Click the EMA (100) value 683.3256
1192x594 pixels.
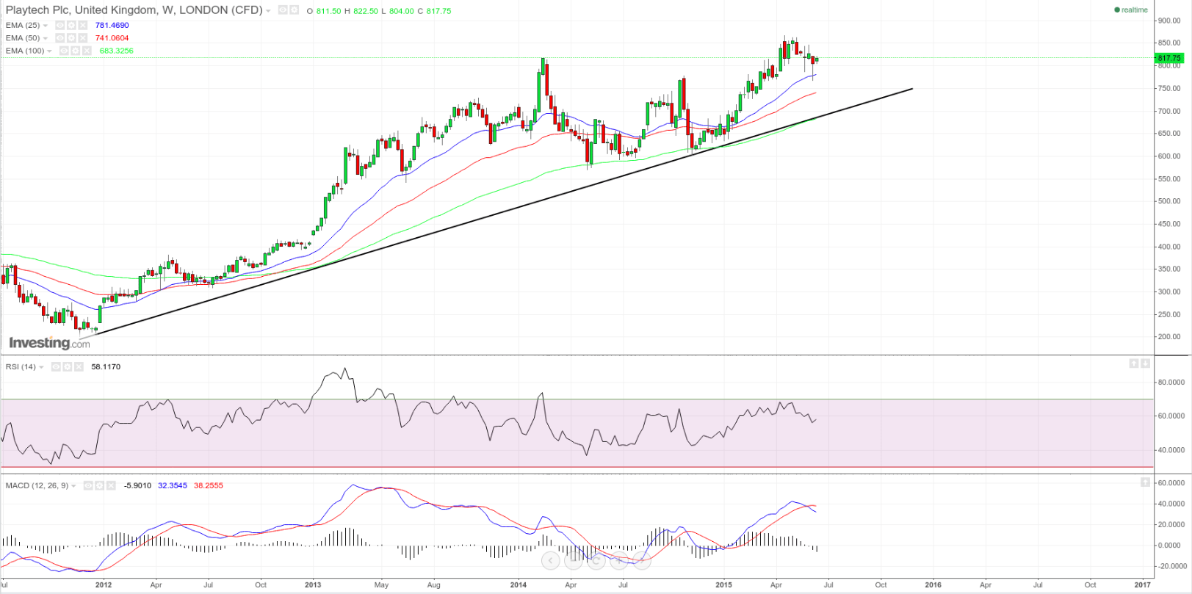(x=117, y=51)
